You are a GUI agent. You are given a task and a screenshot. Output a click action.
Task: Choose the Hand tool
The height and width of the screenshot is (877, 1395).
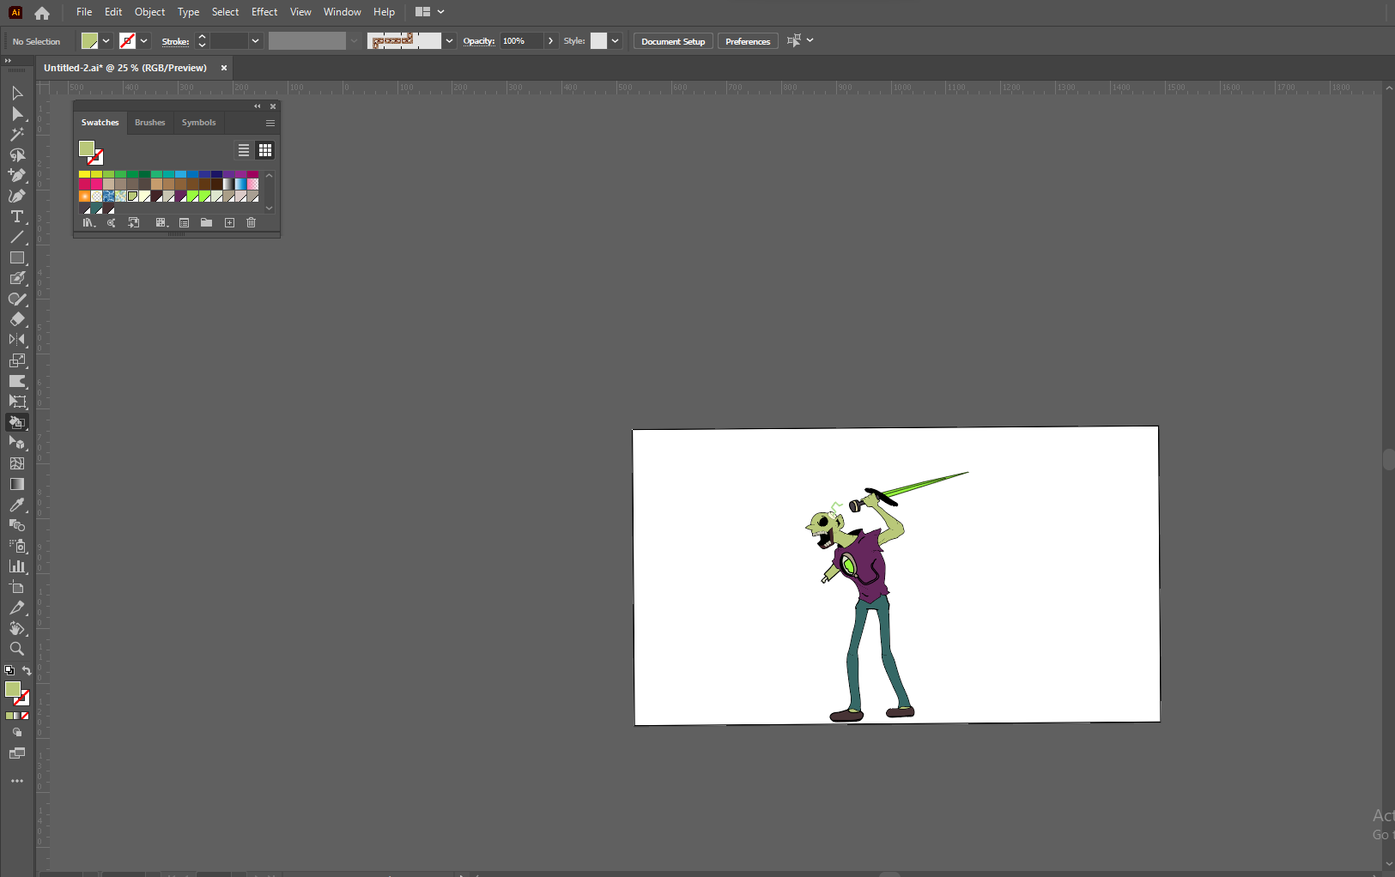click(16, 628)
